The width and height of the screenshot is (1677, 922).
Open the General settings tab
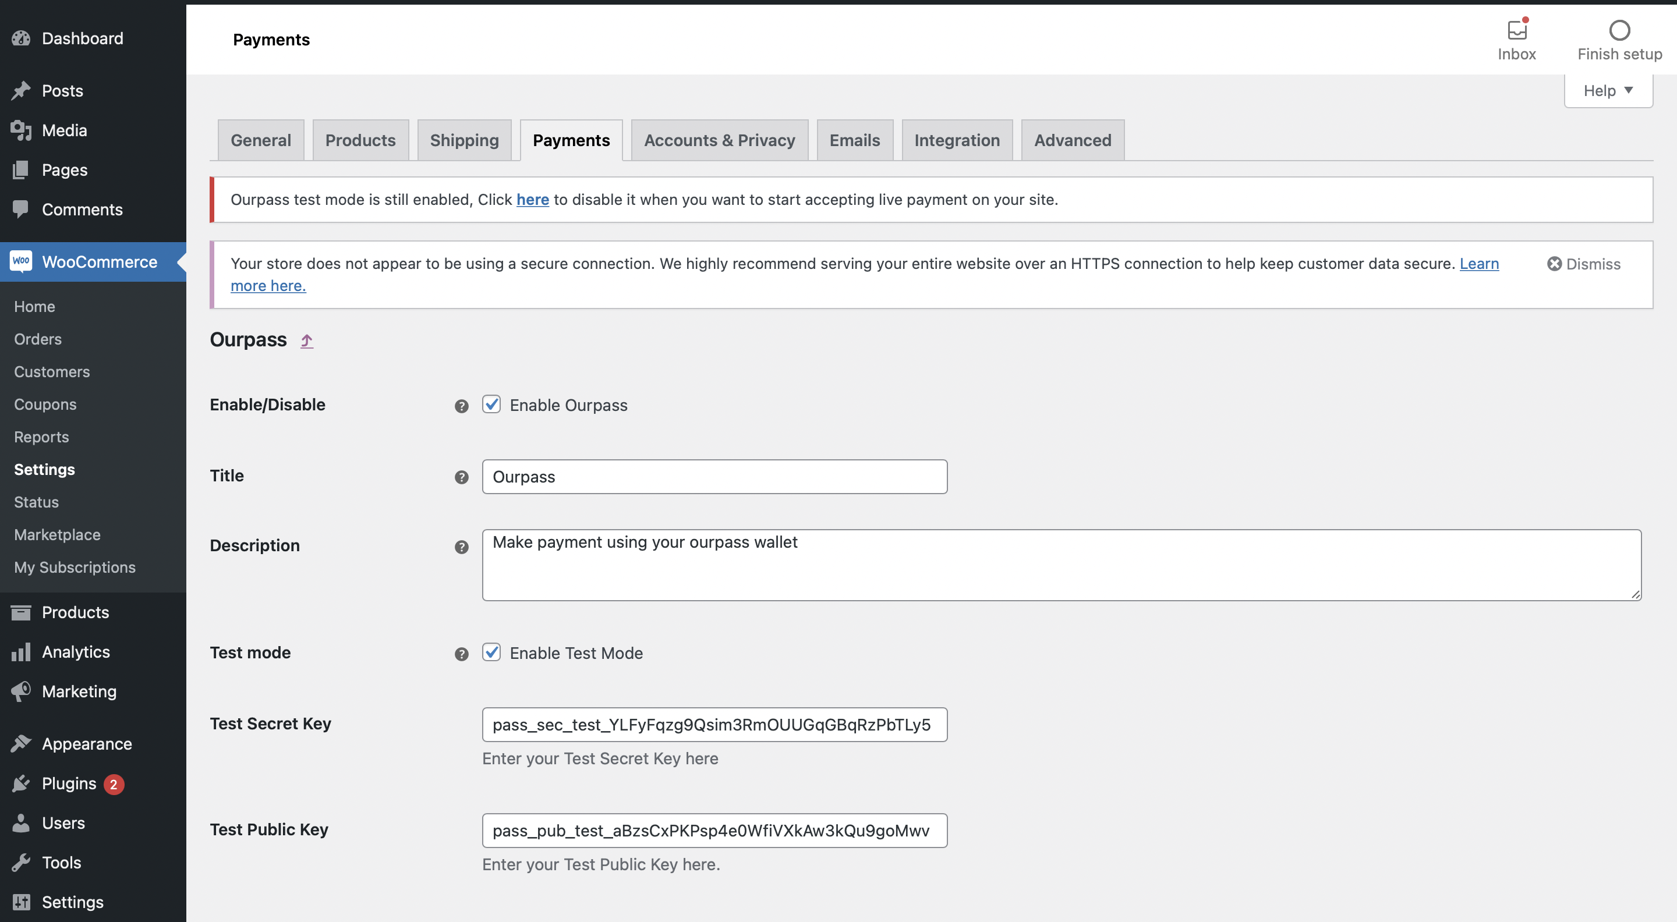[260, 140]
